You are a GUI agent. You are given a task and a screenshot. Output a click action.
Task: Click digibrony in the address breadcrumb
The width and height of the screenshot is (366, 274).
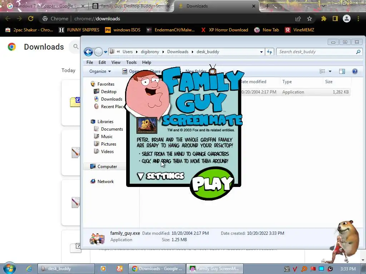(x=150, y=52)
